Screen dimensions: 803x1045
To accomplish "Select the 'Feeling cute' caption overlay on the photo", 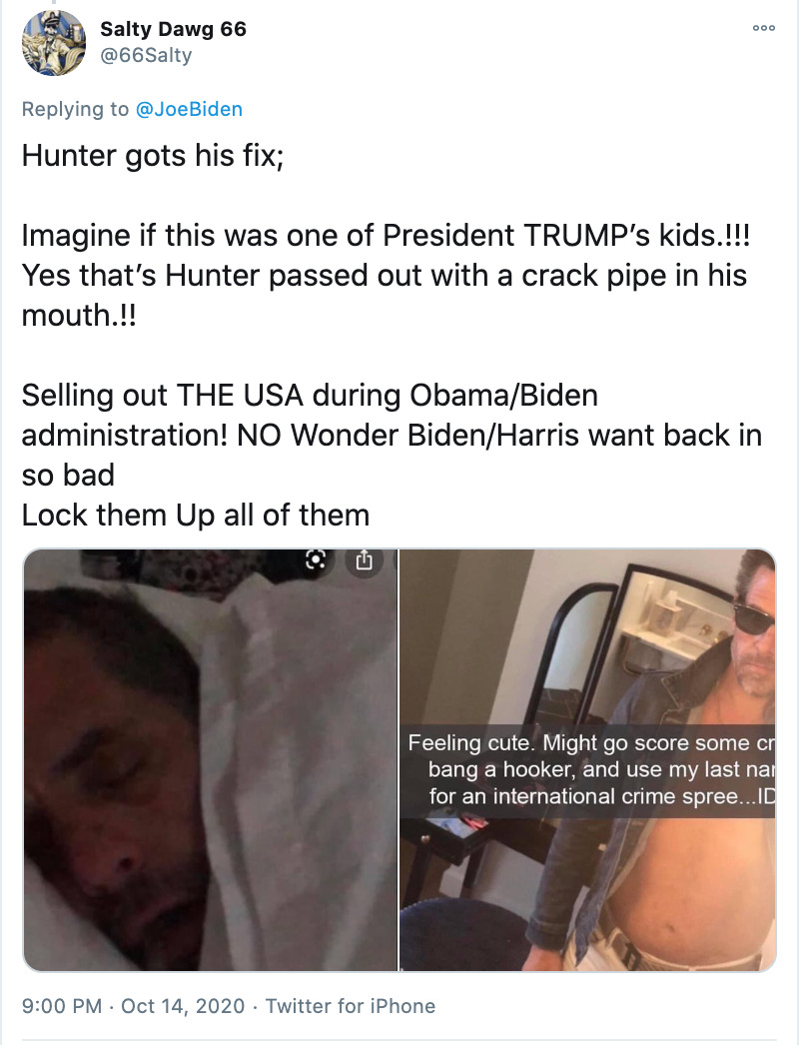I will tap(587, 769).
